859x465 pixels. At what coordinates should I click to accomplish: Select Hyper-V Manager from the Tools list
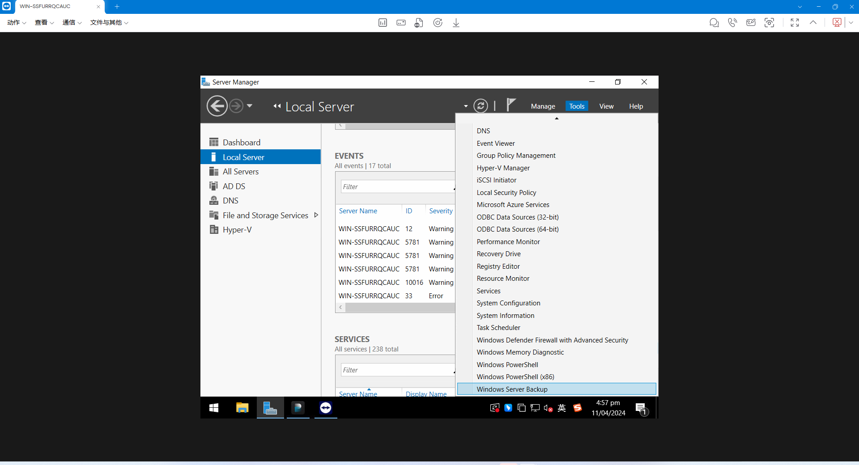503,168
